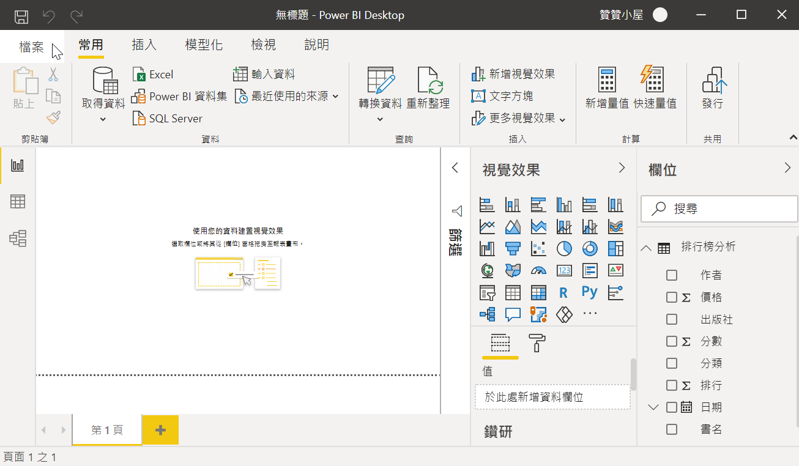Image resolution: width=799 pixels, height=466 pixels.
Task: Check the 分數 field checkbox
Action: (x=672, y=341)
